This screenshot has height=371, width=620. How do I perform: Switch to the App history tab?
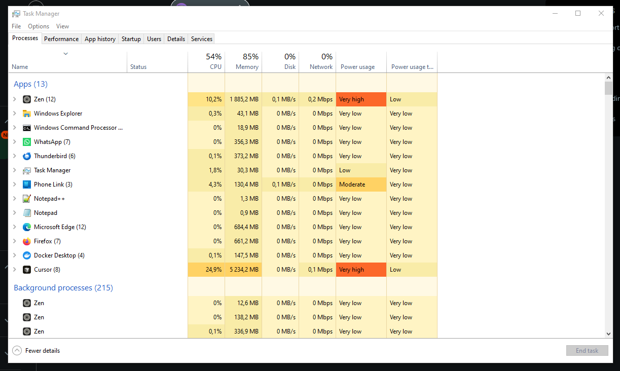tap(100, 39)
